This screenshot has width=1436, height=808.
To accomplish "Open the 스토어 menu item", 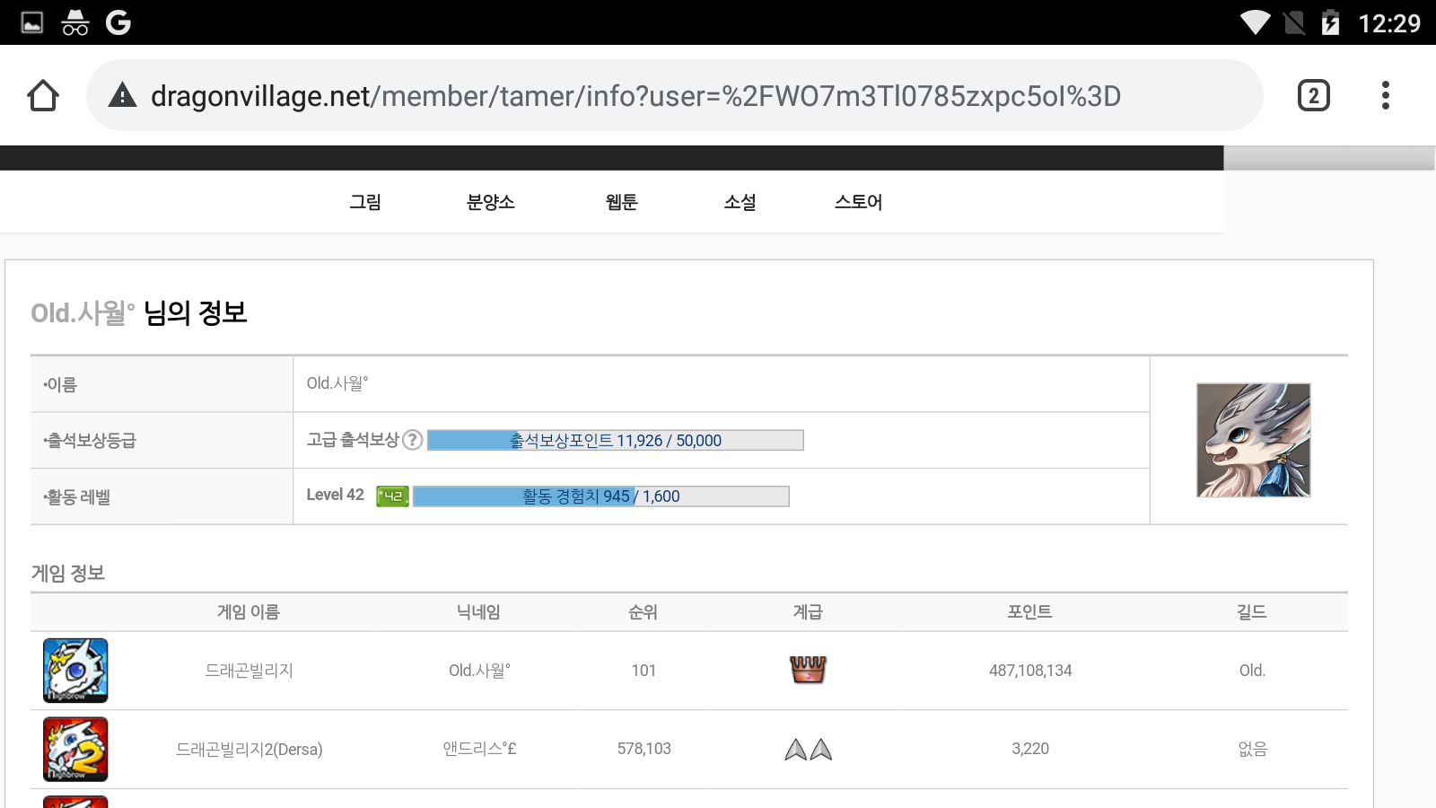I will (x=858, y=202).
